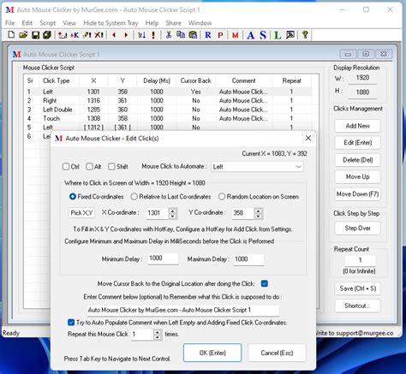Screen dimensions: 406x374
Task: Open help with the question mark icon
Action: pyautogui.click(x=305, y=35)
